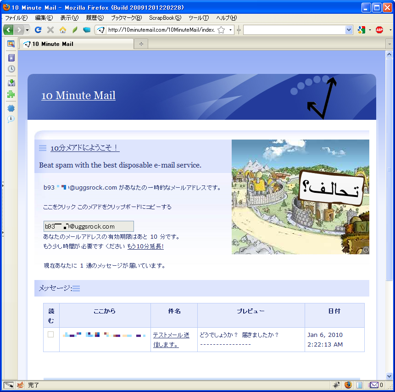Open the ファイル(F) menu
This screenshot has width=395, height=392.
tap(17, 18)
